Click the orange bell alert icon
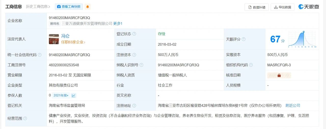This screenshot has width=326, height=129. click(x=88, y=7)
